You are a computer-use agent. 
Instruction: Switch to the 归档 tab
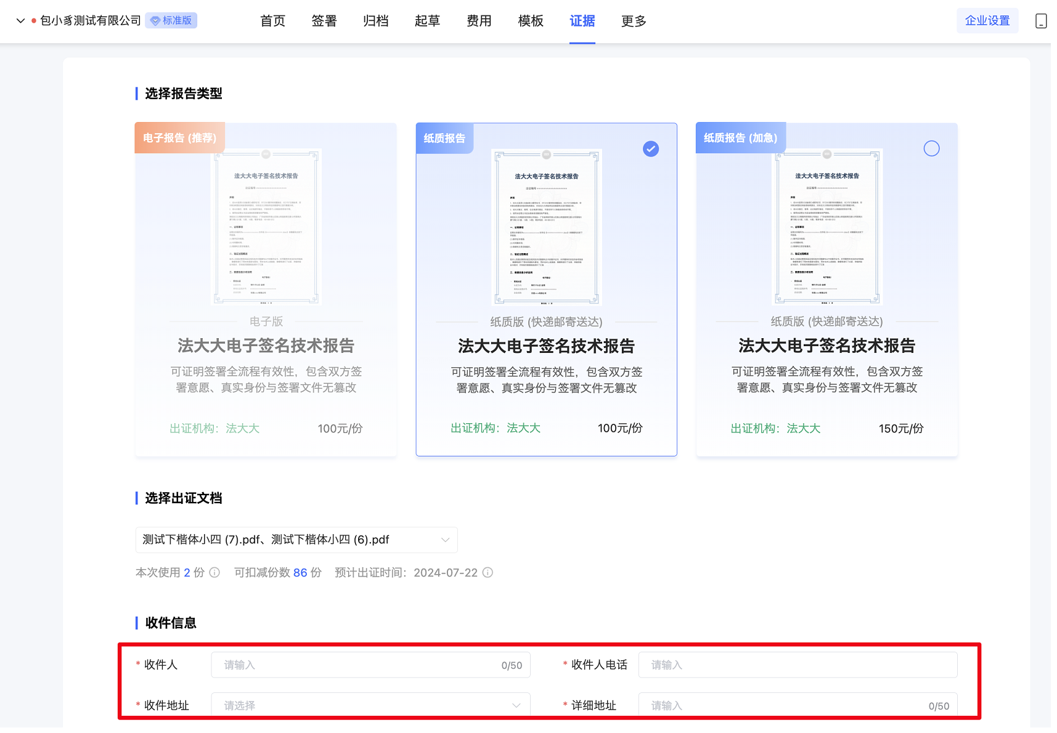coord(376,21)
